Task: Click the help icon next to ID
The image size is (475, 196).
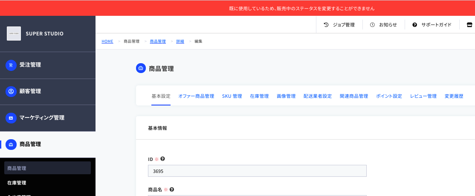Action: [163, 159]
